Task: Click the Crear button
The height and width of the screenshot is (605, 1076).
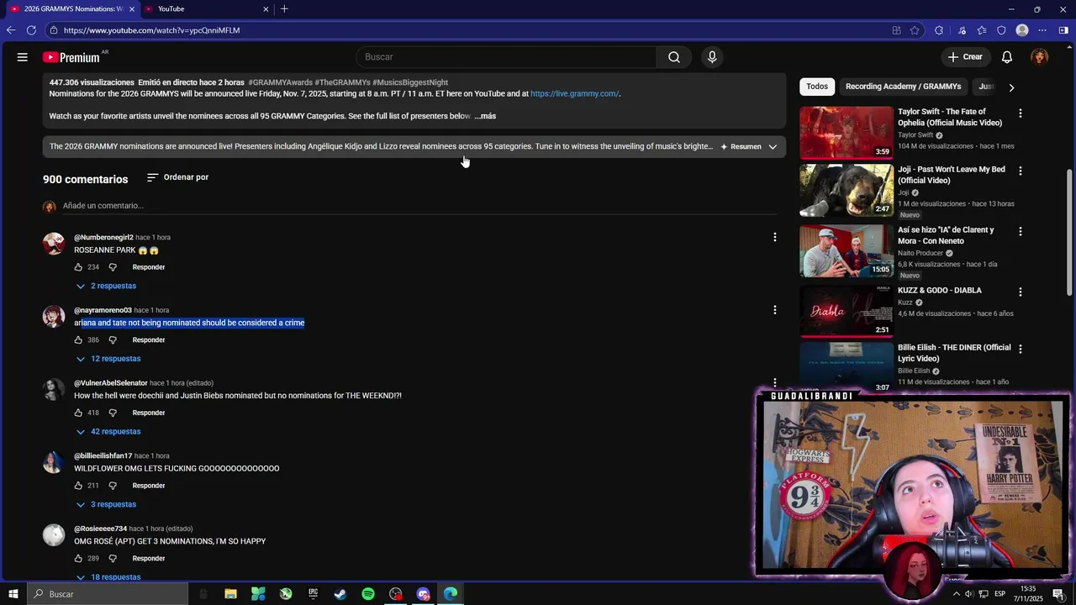Action: pyautogui.click(x=965, y=57)
